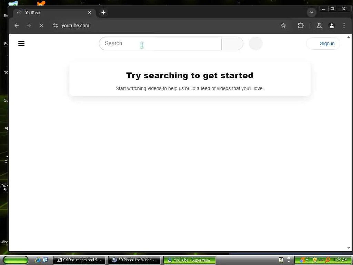Viewport: 353px width, 265px height.
Task: Click the orange magnifier tray icon
Action: pos(327,260)
